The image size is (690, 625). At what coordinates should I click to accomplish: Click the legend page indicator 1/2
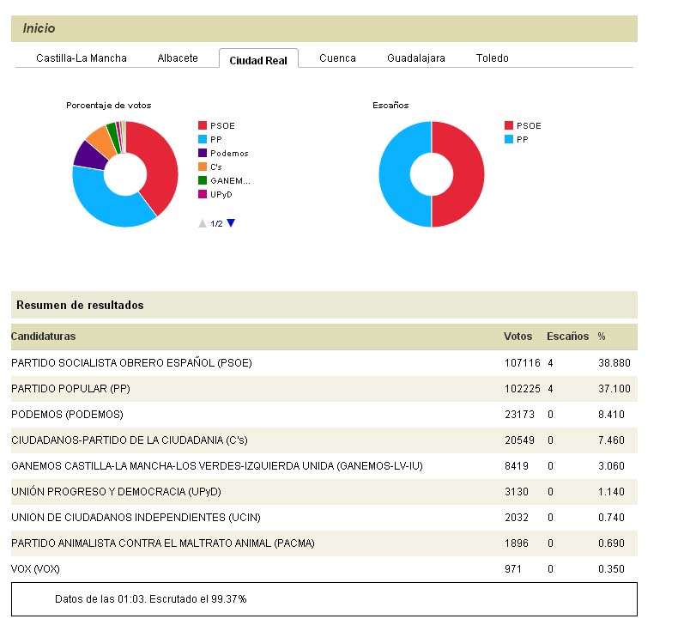pos(216,223)
